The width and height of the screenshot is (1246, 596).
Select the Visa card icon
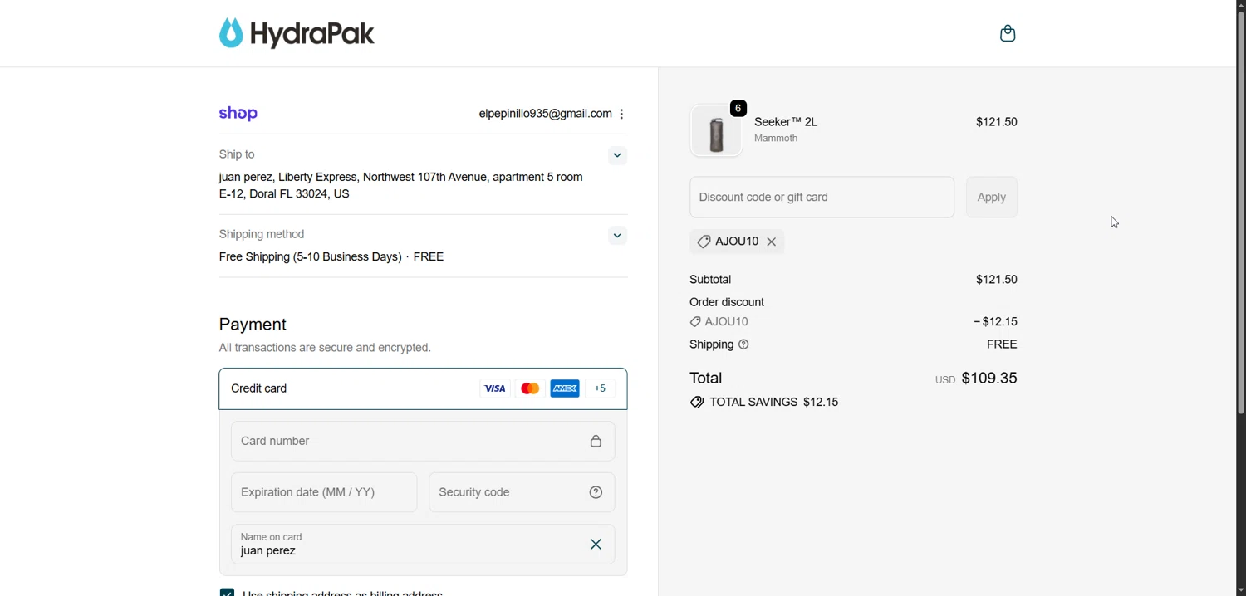(x=495, y=388)
